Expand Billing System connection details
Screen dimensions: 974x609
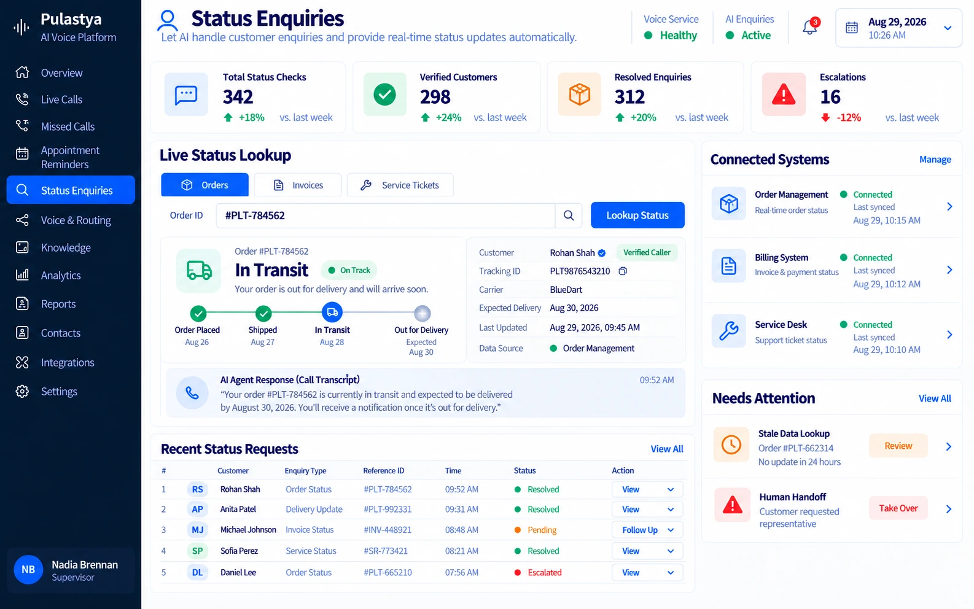pyautogui.click(x=949, y=270)
